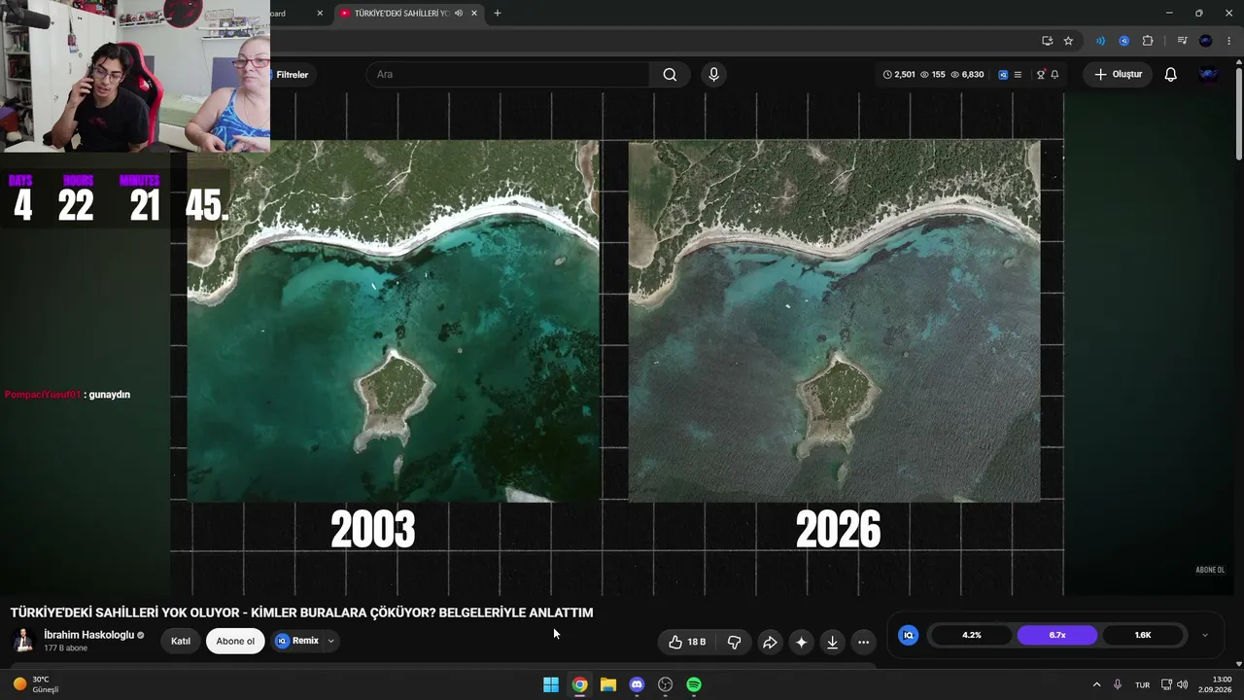Screen dimensions: 1244x700
Task: Open more actions three-dot menu
Action: (863, 642)
